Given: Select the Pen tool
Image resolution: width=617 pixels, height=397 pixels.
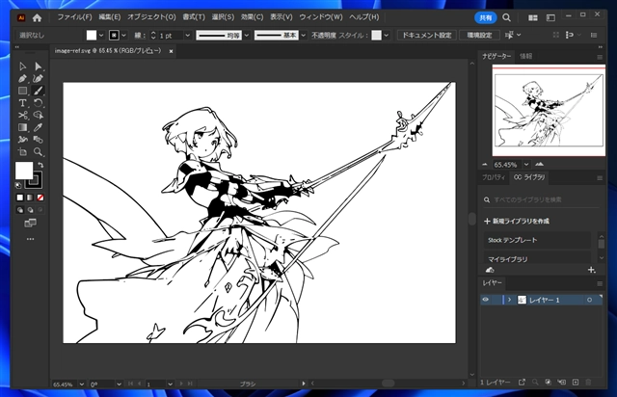Looking at the screenshot, I should pos(22,78).
